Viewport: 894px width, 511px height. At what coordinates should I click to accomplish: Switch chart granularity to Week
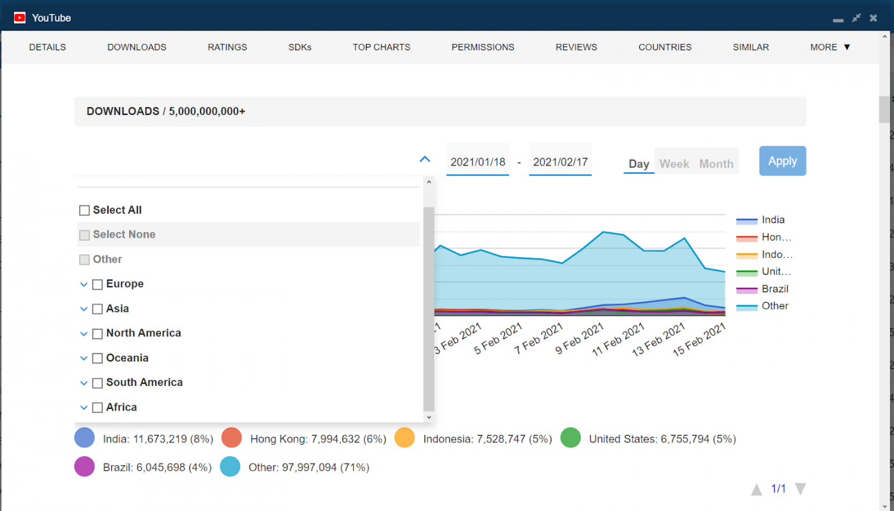click(x=674, y=163)
